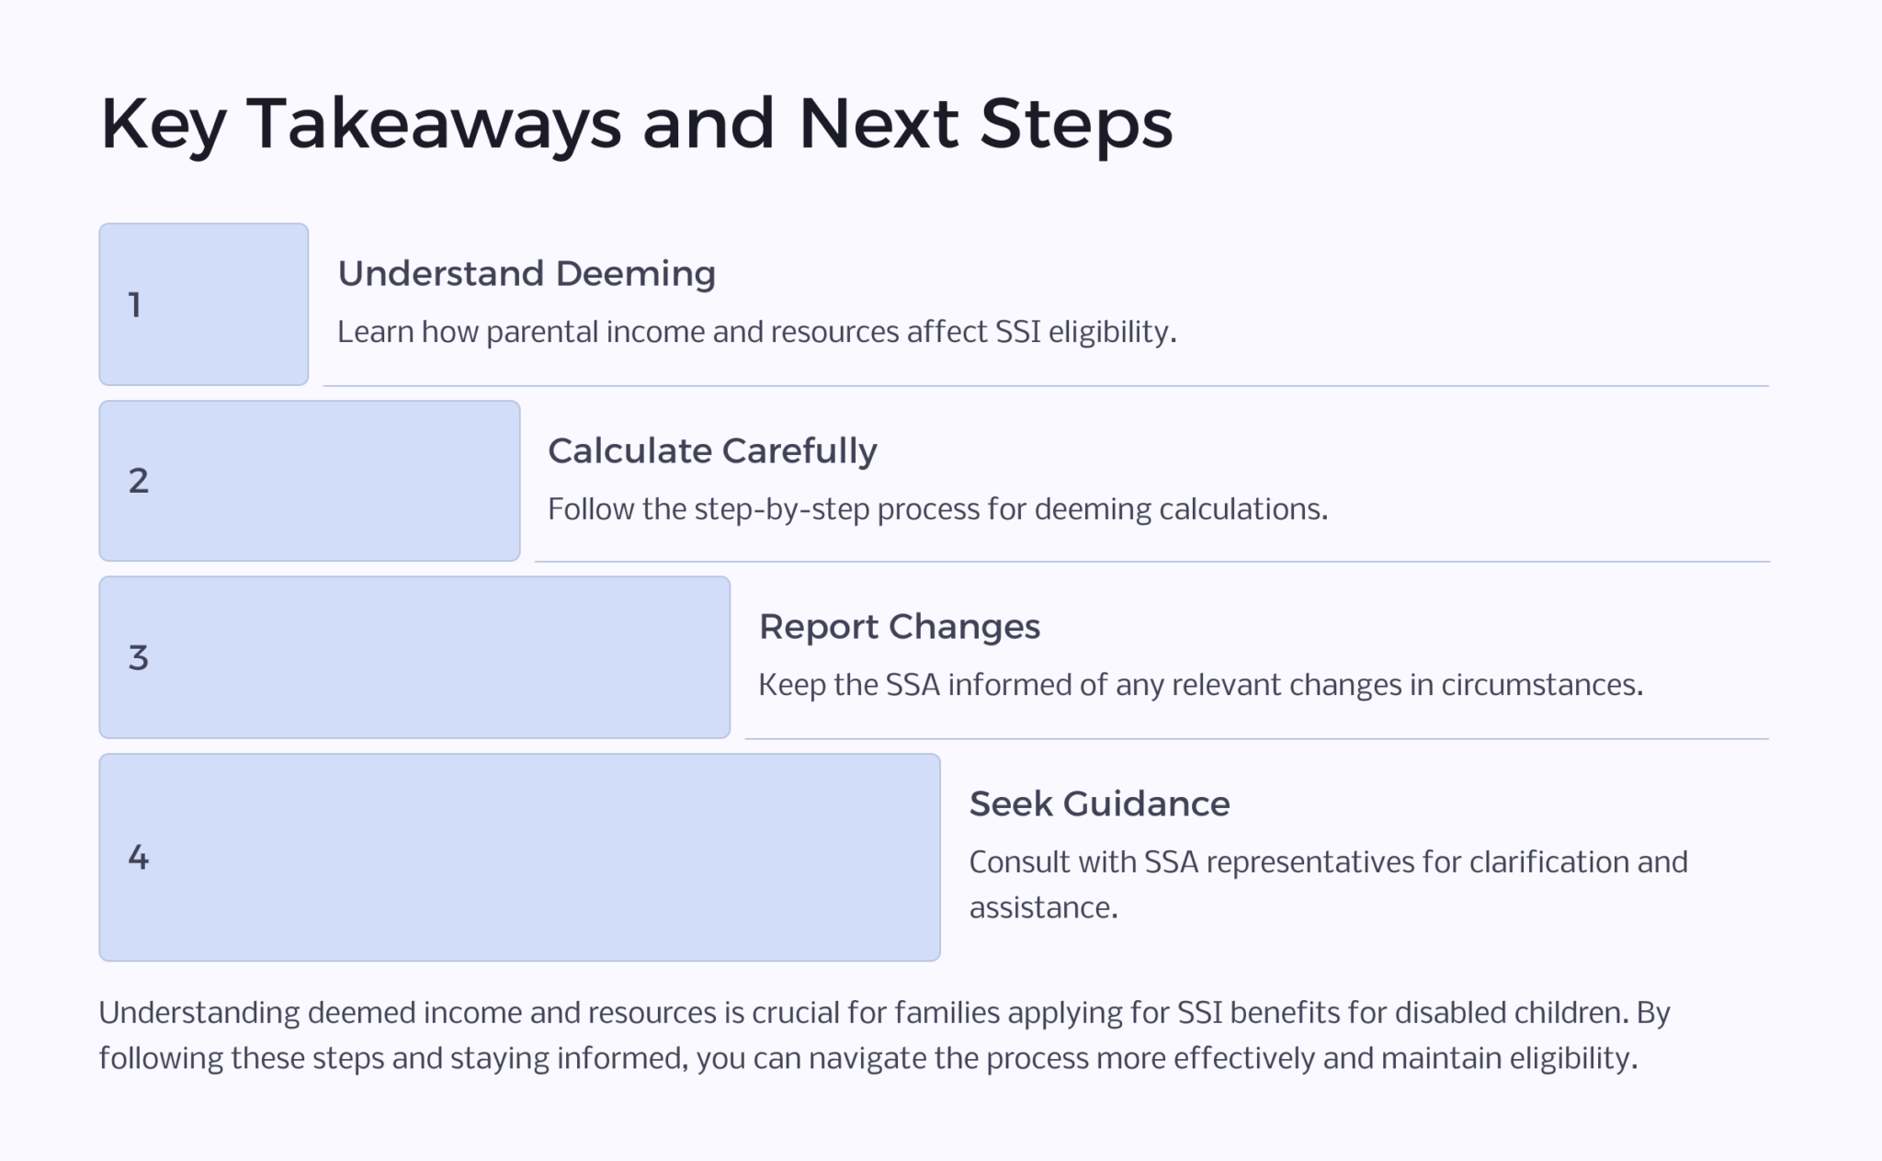Viewport: 1882px width, 1161px height.
Task: Select the step-by-step deeming calculations description
Action: pos(937,509)
